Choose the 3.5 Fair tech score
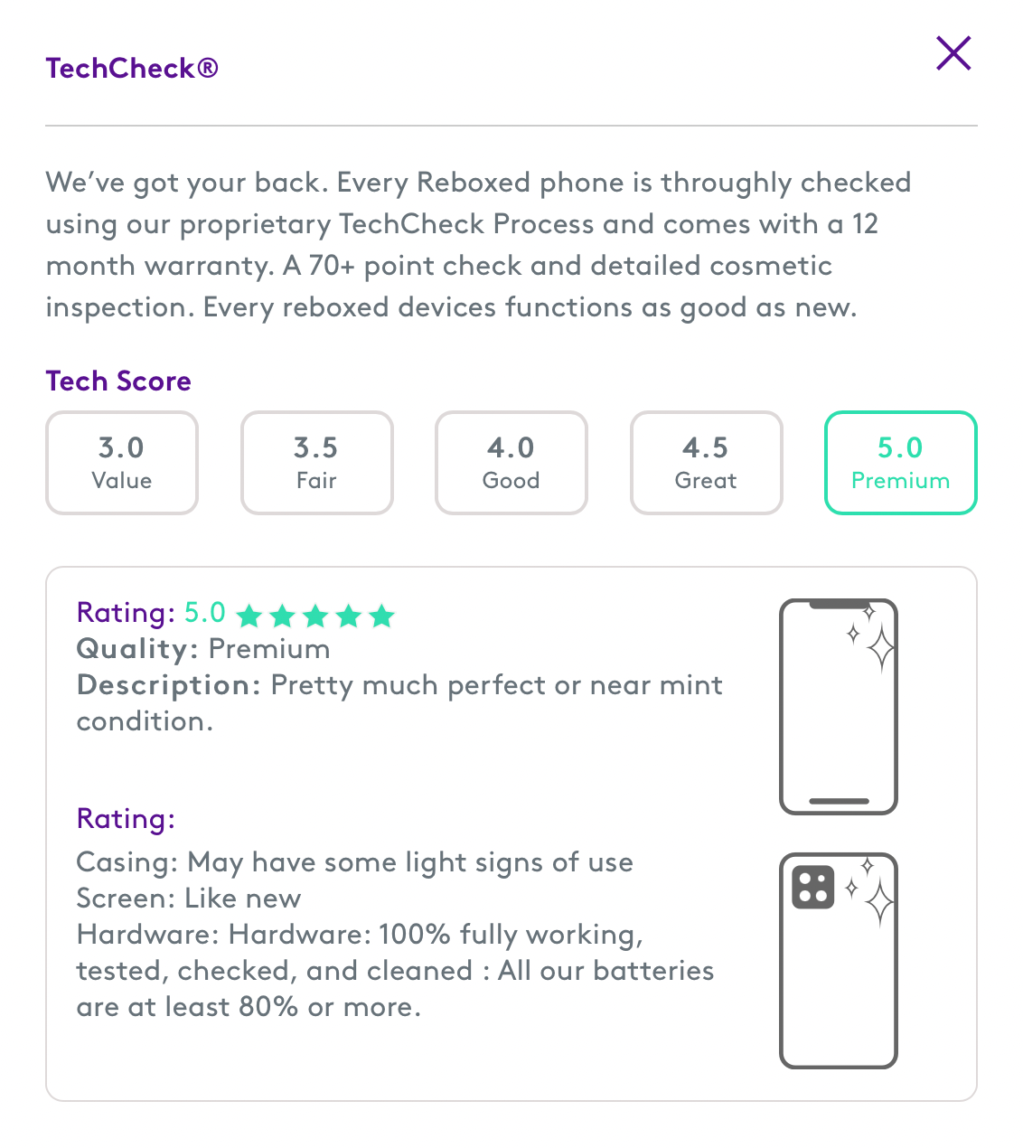 coord(316,463)
